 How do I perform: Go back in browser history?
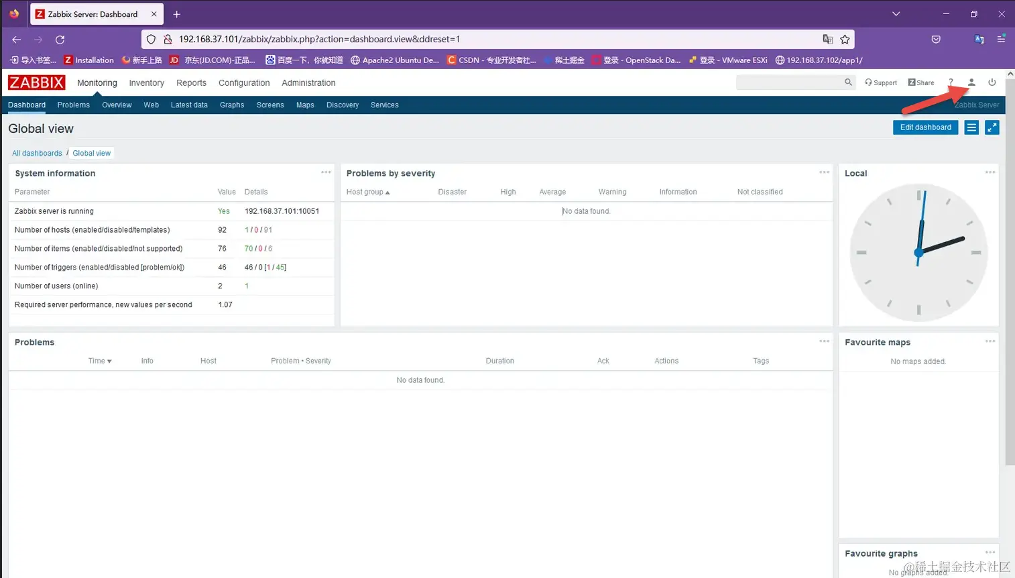(17, 40)
